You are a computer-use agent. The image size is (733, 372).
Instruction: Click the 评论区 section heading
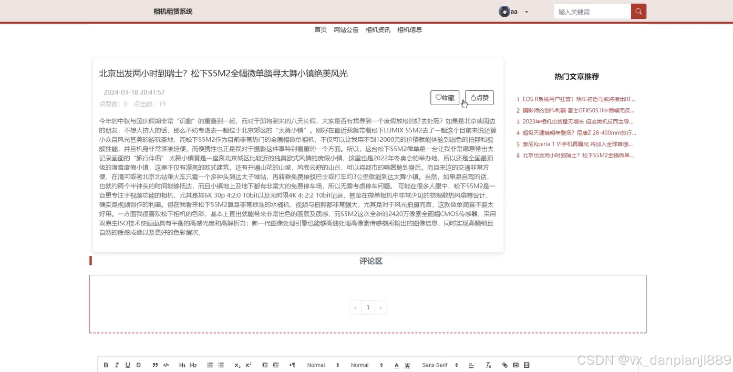(371, 261)
